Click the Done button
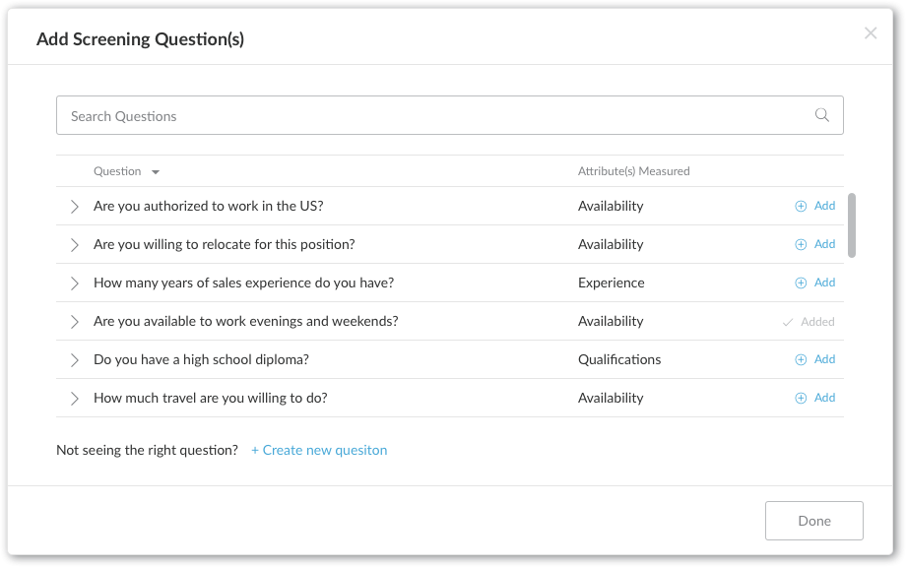906x567 pixels. tap(813, 520)
